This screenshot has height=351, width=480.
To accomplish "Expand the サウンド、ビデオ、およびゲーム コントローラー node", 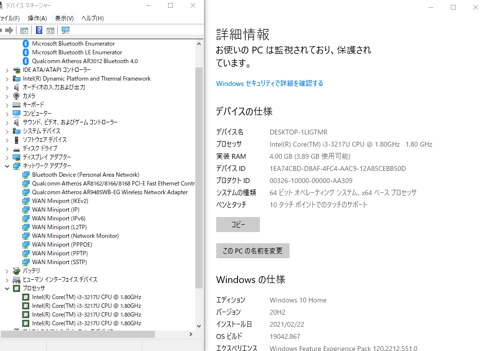I will (7, 123).
